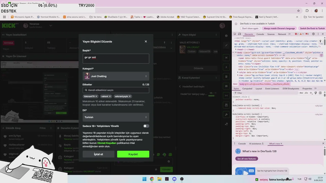This screenshot has height=183, width=326.
Task: Edit the Başlık title field
Action: pyautogui.click(x=116, y=59)
